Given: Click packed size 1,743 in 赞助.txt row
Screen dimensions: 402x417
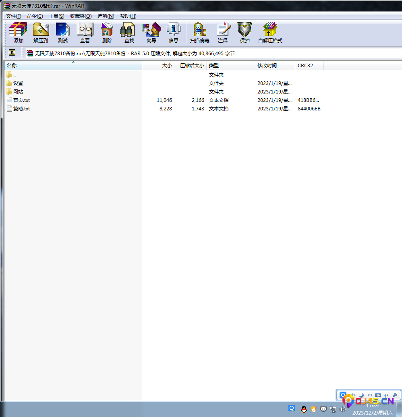Looking at the screenshot, I should tap(198, 109).
